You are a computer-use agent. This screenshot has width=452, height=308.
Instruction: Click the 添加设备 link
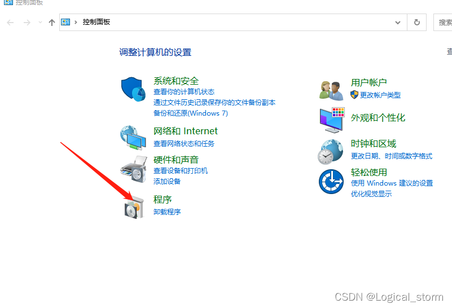(167, 182)
